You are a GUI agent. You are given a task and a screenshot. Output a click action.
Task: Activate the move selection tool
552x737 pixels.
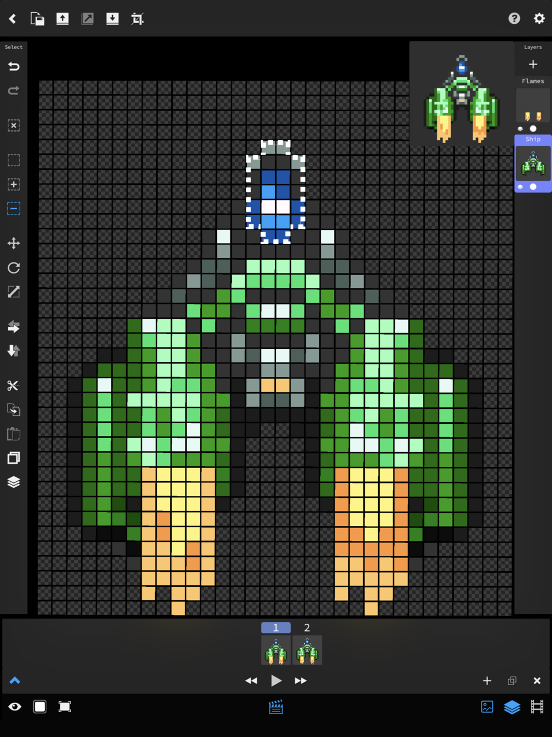14,243
